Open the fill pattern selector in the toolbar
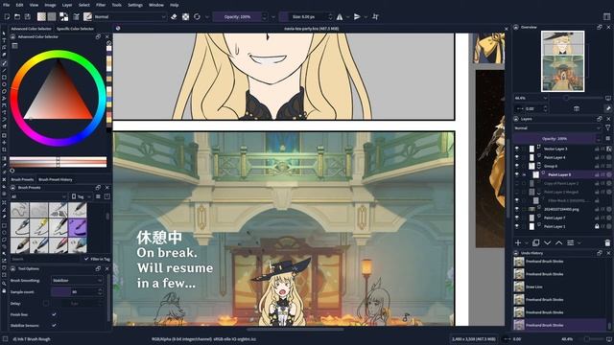Screen dimensions: 614x345 click(x=52, y=17)
